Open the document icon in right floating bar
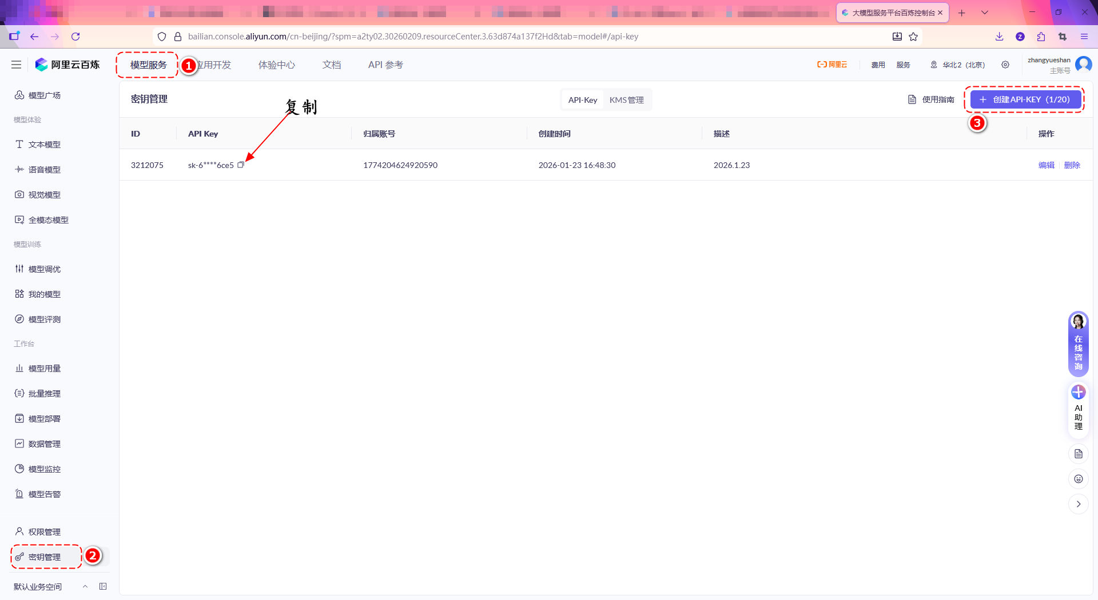Viewport: 1098px width, 600px height. 1079,454
